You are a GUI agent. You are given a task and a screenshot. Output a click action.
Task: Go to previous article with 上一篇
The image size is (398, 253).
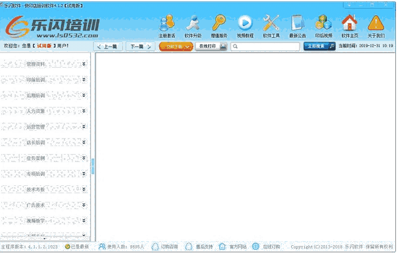pos(108,46)
